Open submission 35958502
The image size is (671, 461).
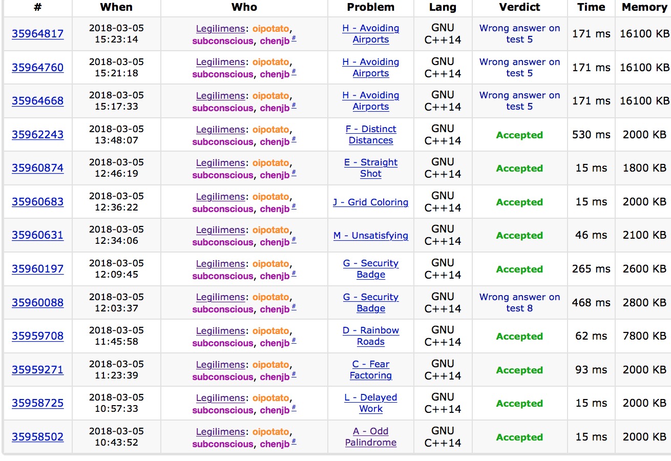tap(37, 437)
